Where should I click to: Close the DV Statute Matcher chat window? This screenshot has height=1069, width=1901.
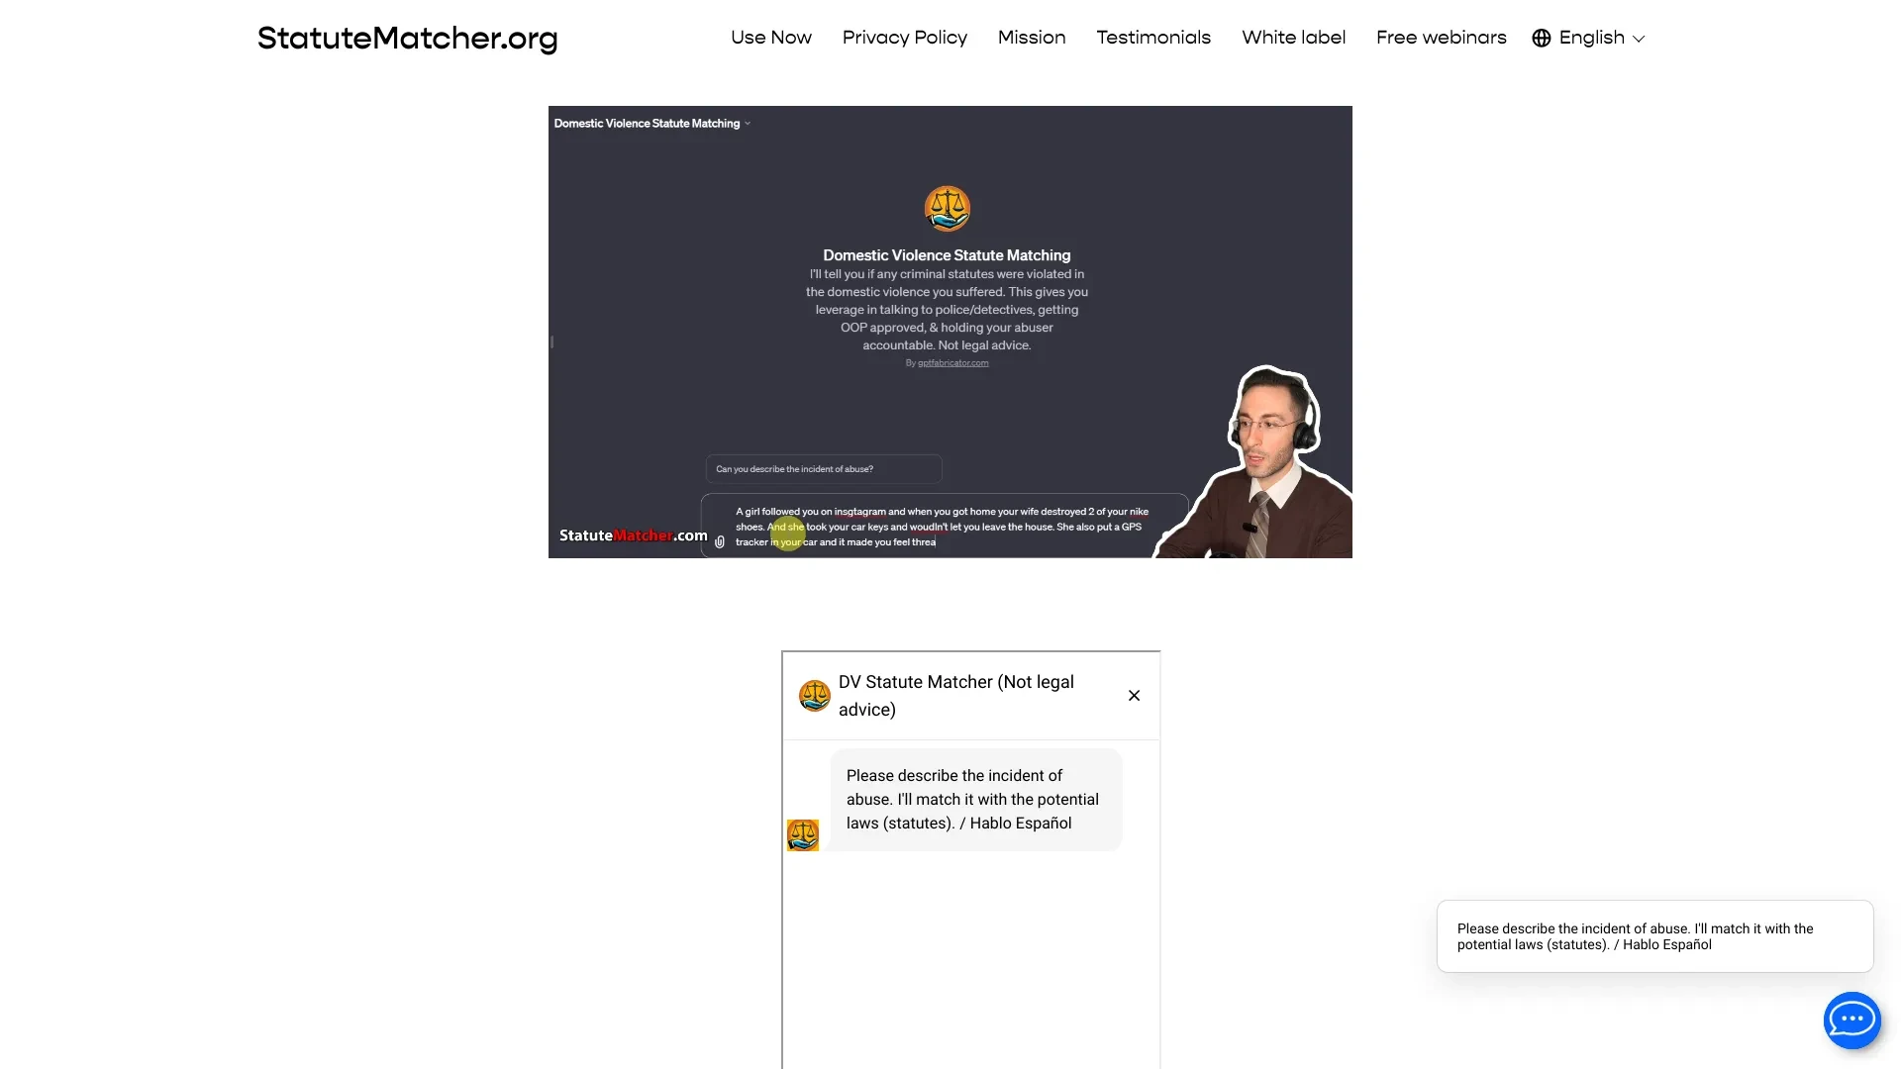click(x=1134, y=696)
